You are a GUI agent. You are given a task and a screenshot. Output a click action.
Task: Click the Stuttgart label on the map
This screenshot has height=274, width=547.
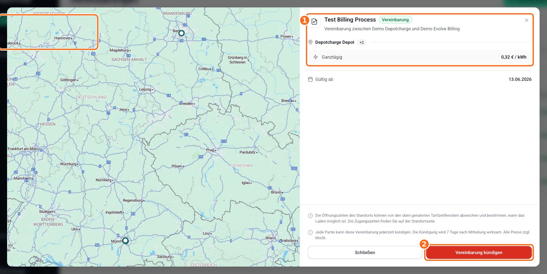[46, 212]
